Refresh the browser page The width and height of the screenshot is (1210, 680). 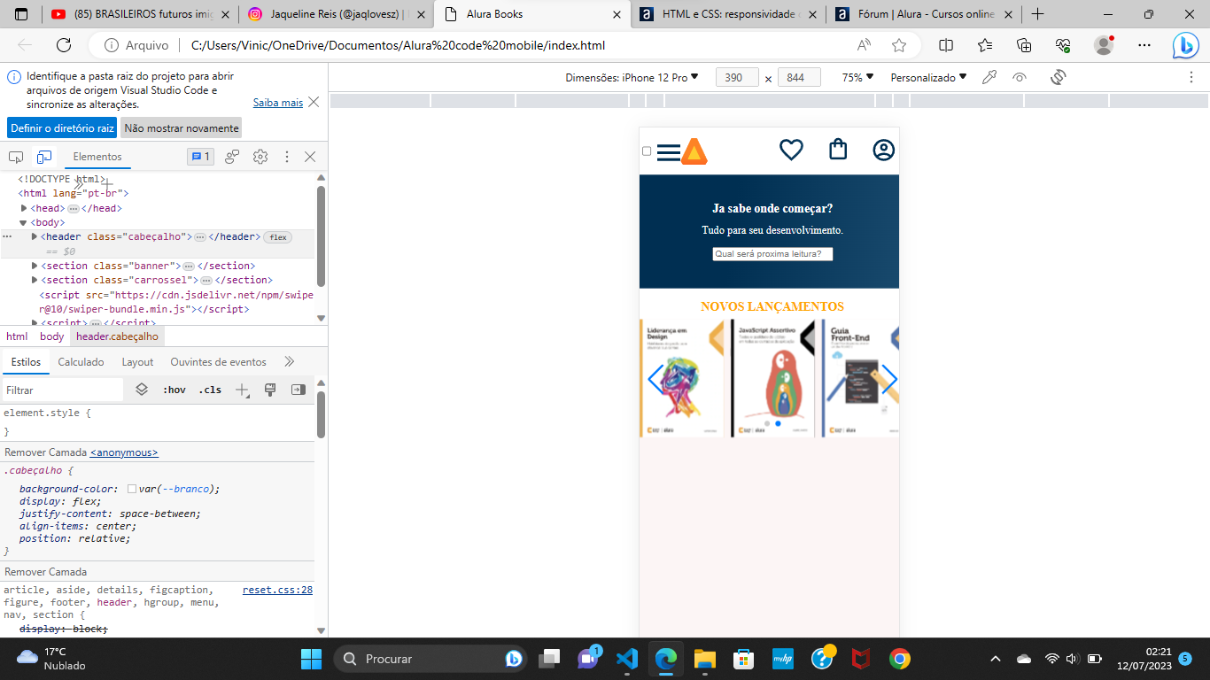[x=64, y=45]
